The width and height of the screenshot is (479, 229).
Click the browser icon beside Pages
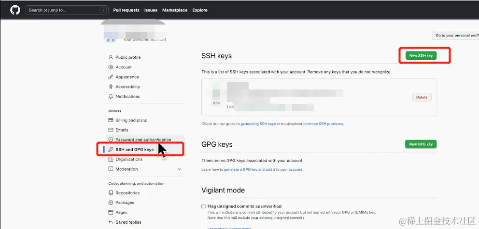point(111,212)
